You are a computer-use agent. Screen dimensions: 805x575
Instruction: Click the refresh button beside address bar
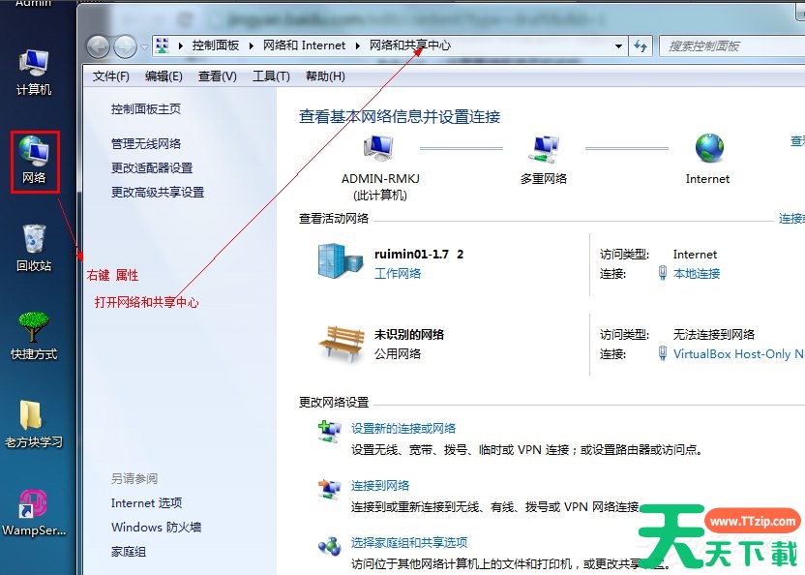(x=640, y=45)
